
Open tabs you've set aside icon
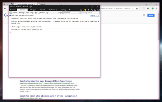coord(4,4)
